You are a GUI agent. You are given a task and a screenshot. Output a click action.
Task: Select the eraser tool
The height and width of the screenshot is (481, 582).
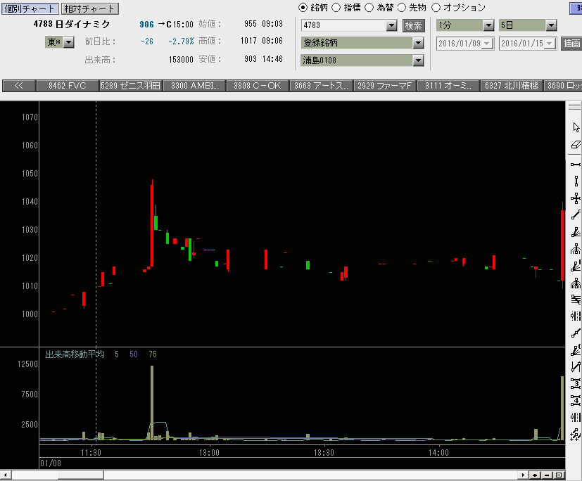tap(576, 145)
